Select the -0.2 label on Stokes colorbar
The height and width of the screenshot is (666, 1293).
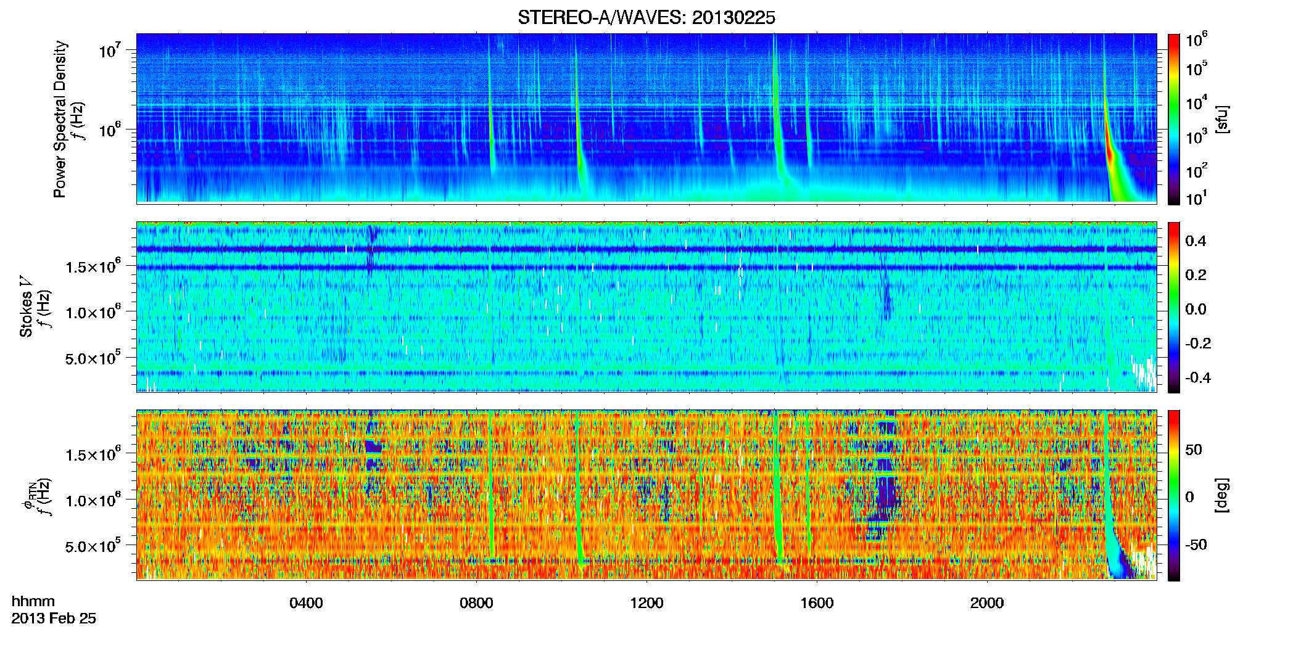click(1198, 343)
